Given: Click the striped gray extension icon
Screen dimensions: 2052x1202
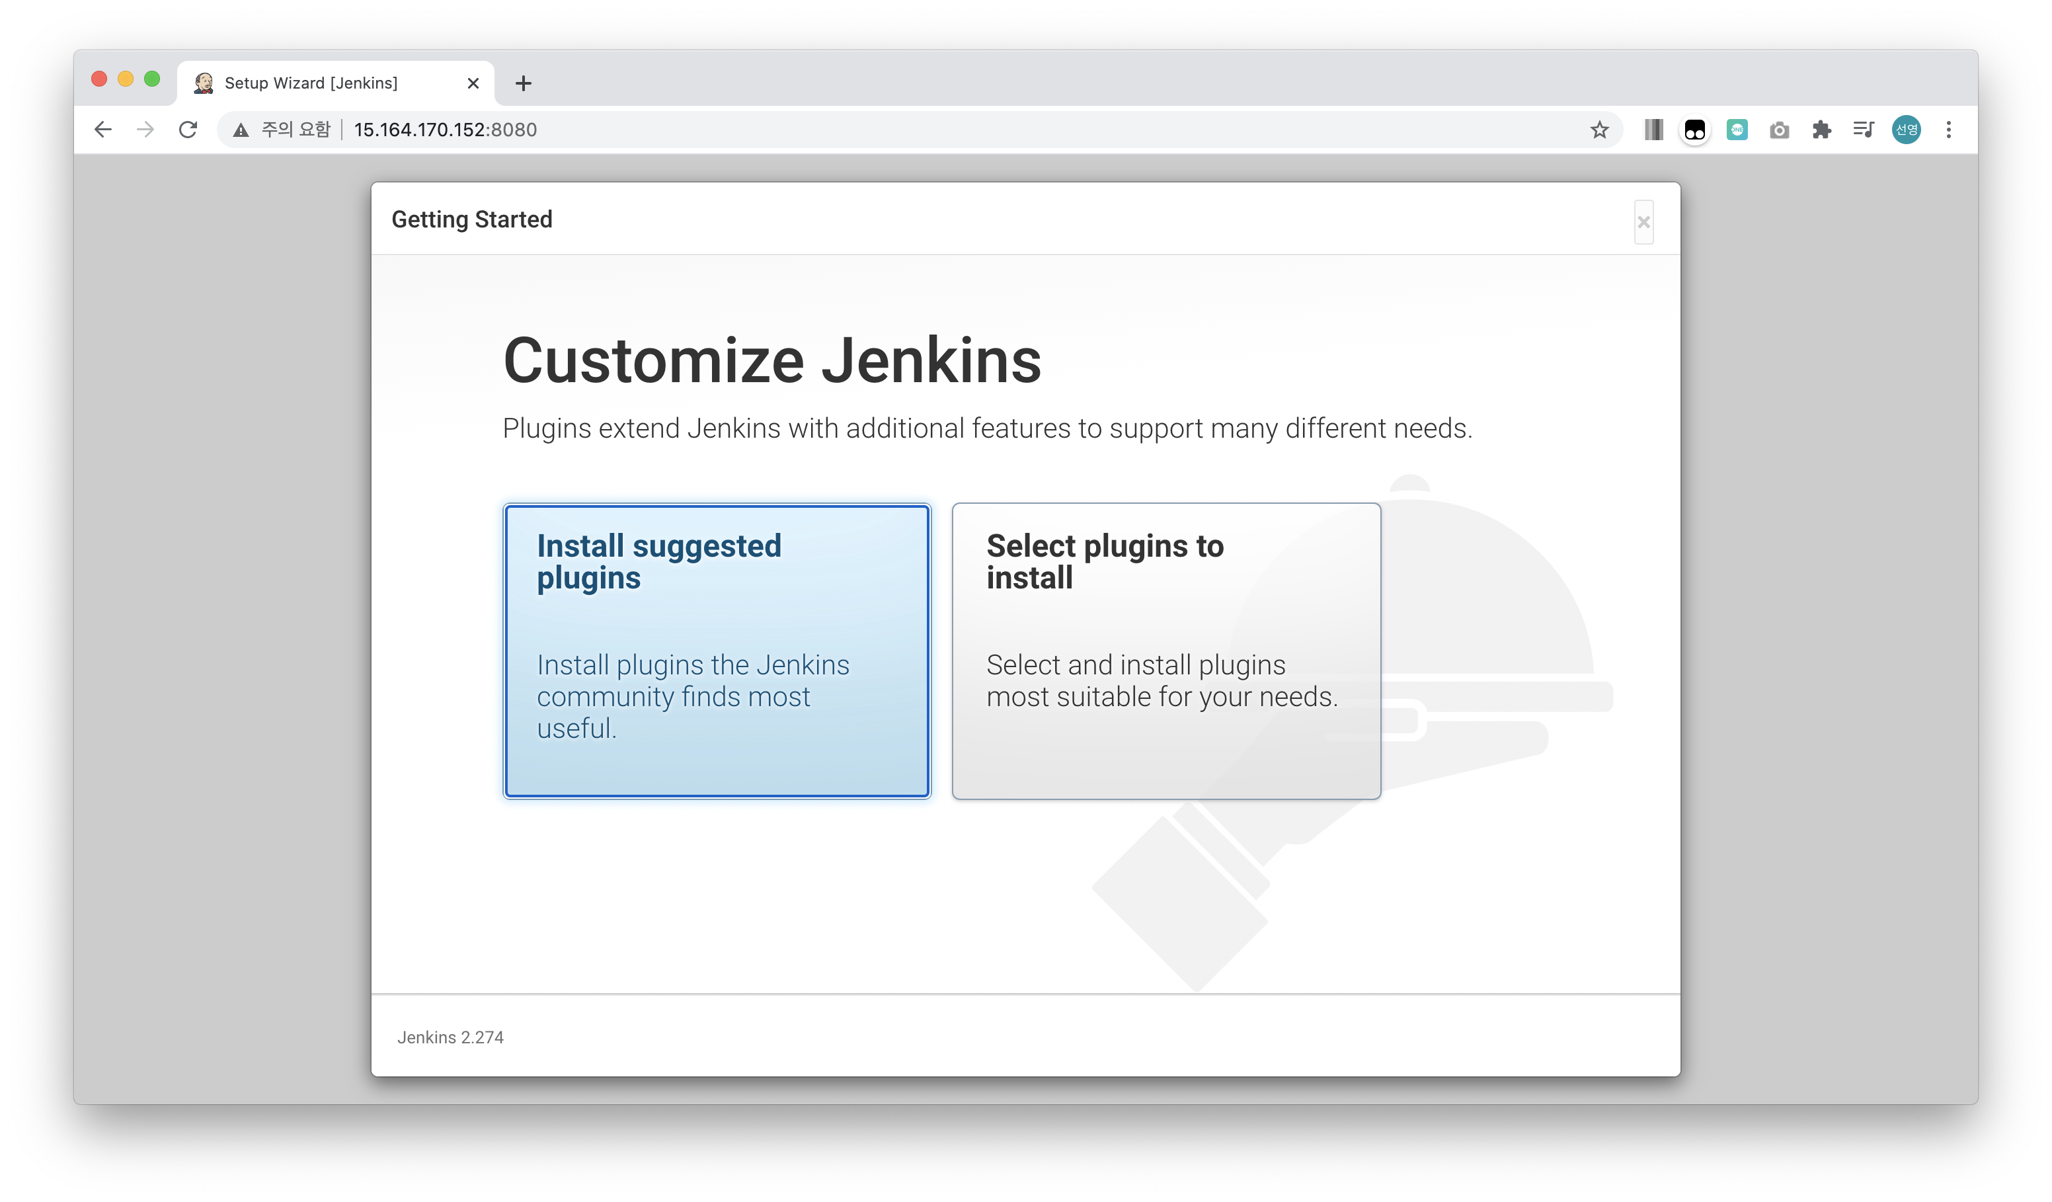Looking at the screenshot, I should click(x=1653, y=130).
